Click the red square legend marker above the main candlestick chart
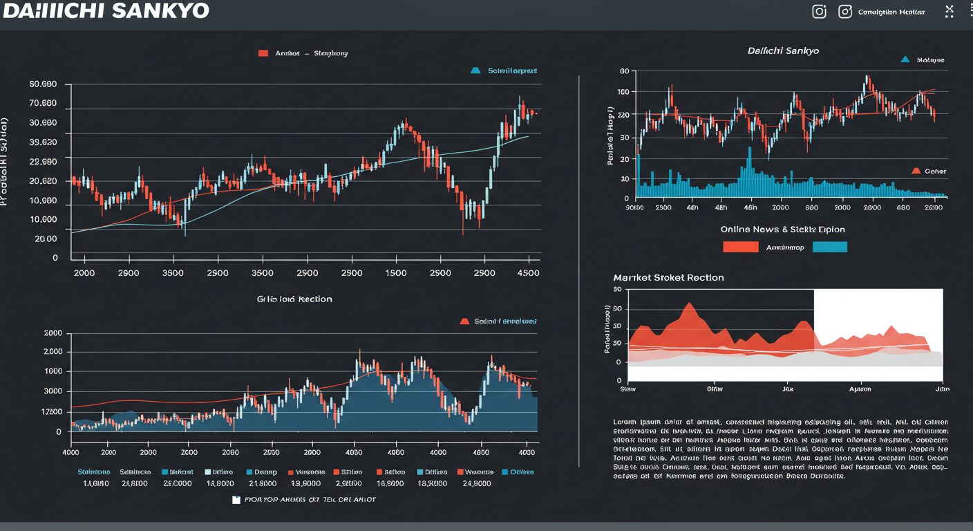The height and width of the screenshot is (531, 973). coord(263,53)
